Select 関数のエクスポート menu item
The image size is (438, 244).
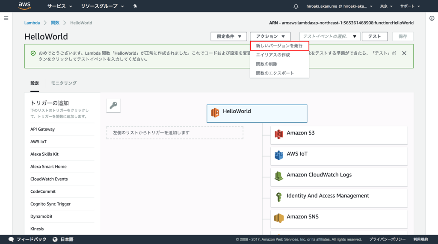[280, 73]
